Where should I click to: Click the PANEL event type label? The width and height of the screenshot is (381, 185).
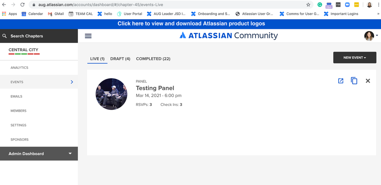141,81
